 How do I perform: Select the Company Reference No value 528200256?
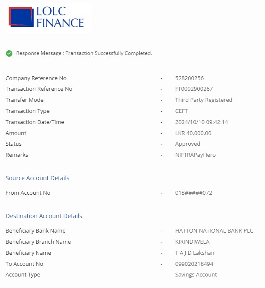pos(189,78)
